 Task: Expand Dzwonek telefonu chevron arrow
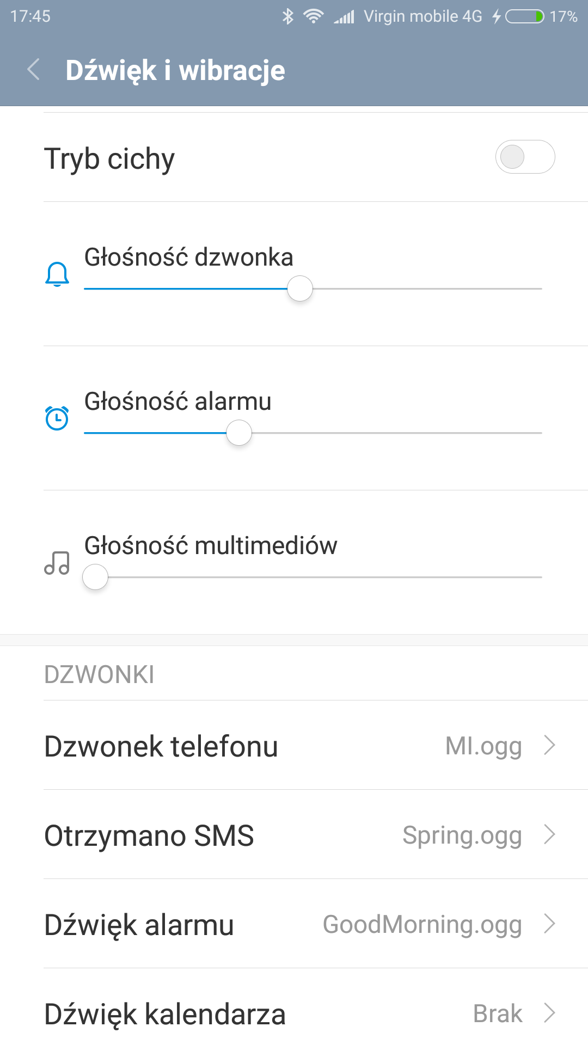pos(549,745)
